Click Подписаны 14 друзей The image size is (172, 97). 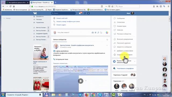click(120, 75)
